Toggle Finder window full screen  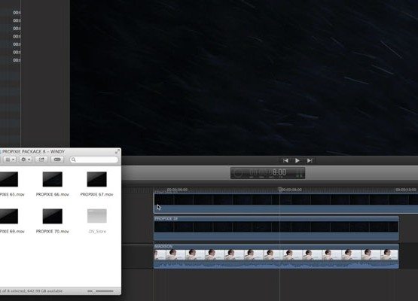[117, 151]
